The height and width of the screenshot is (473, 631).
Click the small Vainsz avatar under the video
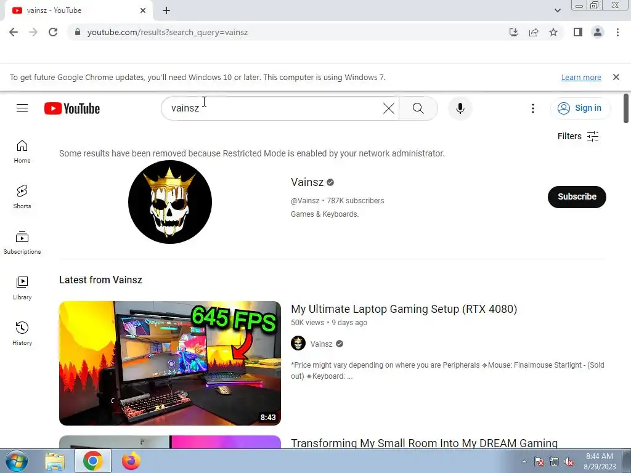(x=298, y=344)
